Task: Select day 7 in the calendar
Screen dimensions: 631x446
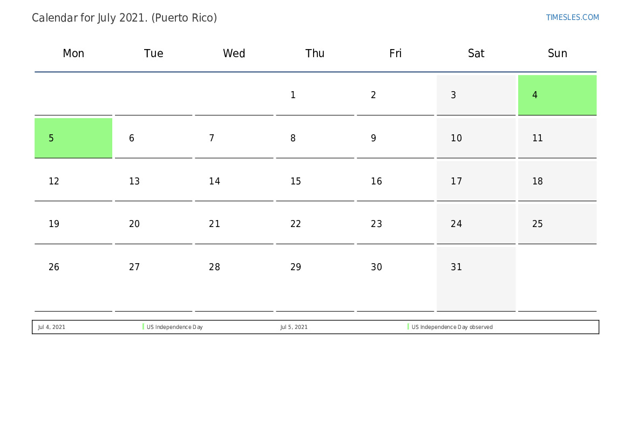Action: click(234, 138)
